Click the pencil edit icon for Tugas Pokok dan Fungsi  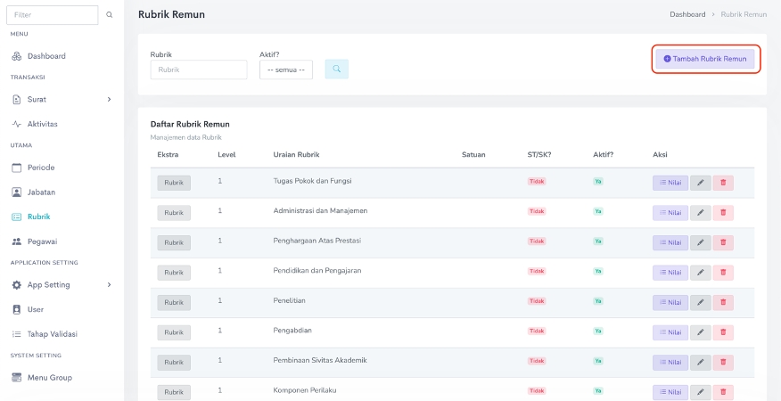point(700,183)
